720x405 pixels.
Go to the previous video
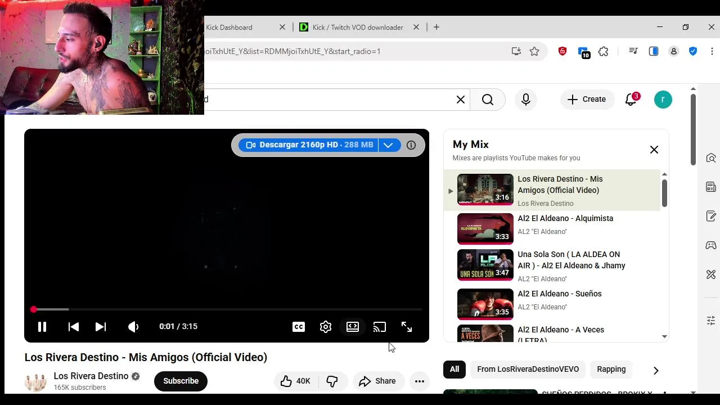[x=74, y=327]
